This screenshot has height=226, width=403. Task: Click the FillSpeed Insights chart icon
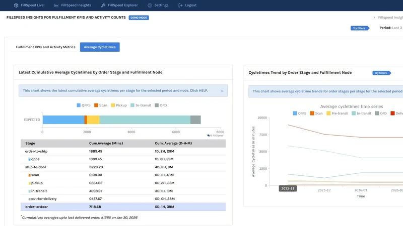tap(56, 5)
